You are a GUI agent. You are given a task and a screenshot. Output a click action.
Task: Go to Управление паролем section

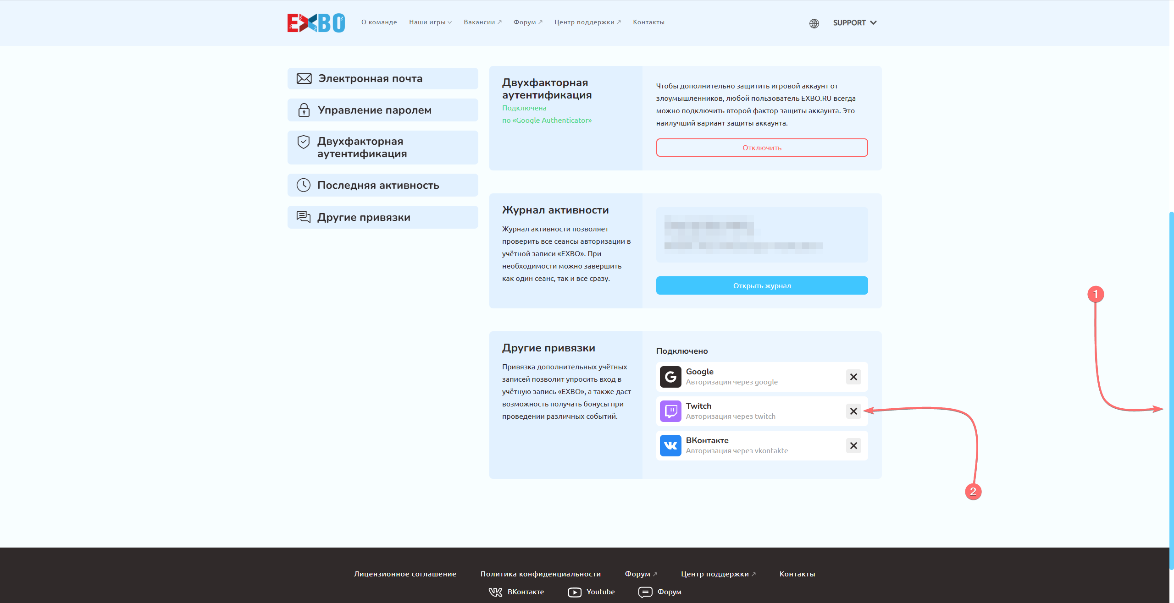383,110
